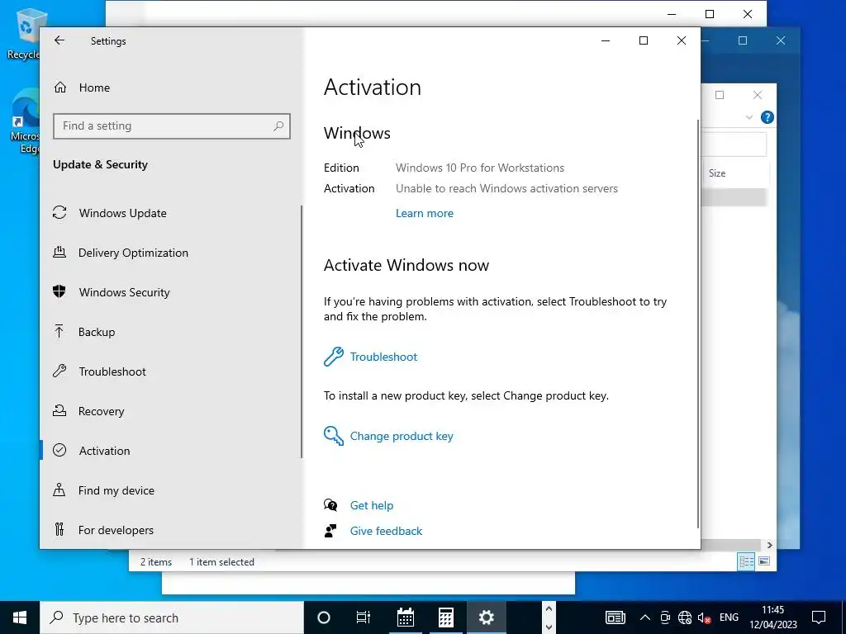Click the Windows Update refresh arrows icon
The height and width of the screenshot is (634, 846).
click(x=59, y=213)
